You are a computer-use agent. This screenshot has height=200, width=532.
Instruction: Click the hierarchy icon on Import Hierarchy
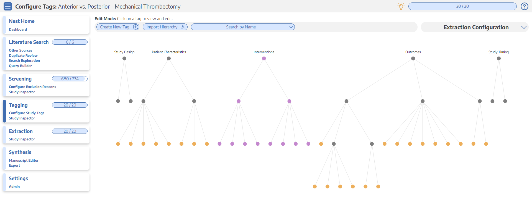coord(183,27)
